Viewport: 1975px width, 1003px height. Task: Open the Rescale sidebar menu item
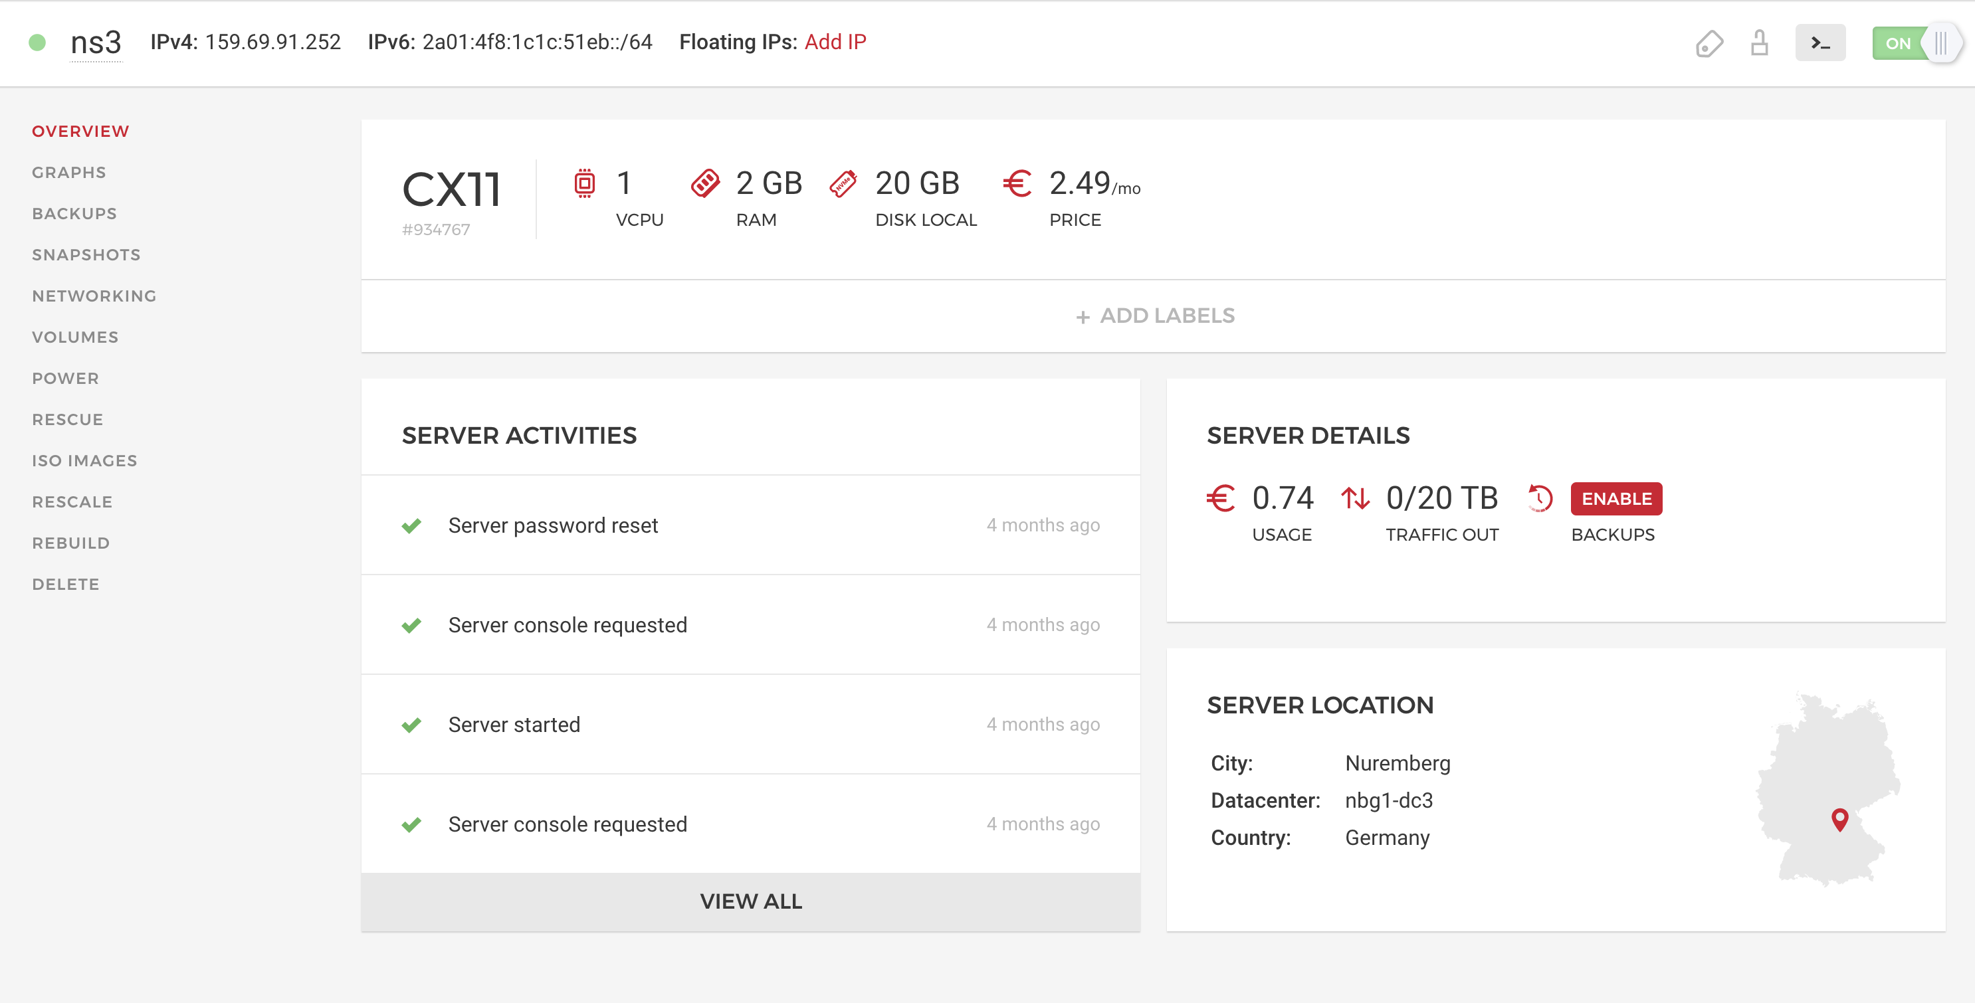click(72, 502)
